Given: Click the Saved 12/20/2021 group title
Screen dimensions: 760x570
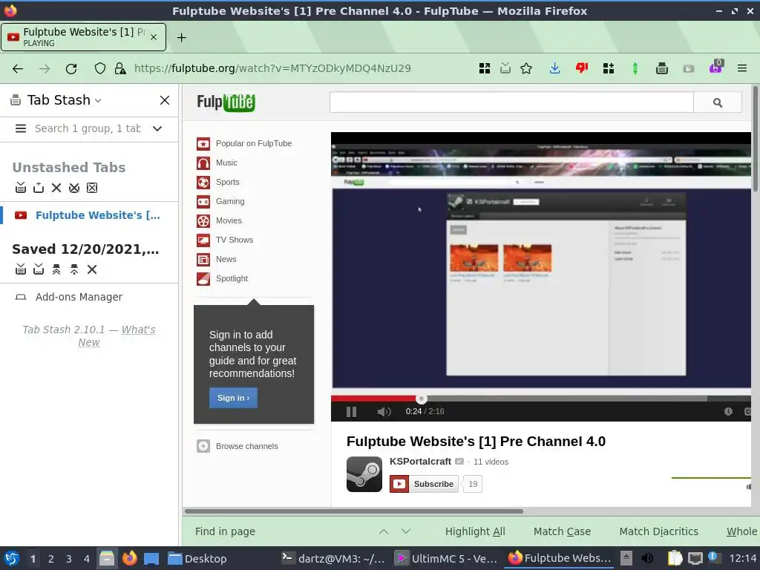Looking at the screenshot, I should click(85, 249).
